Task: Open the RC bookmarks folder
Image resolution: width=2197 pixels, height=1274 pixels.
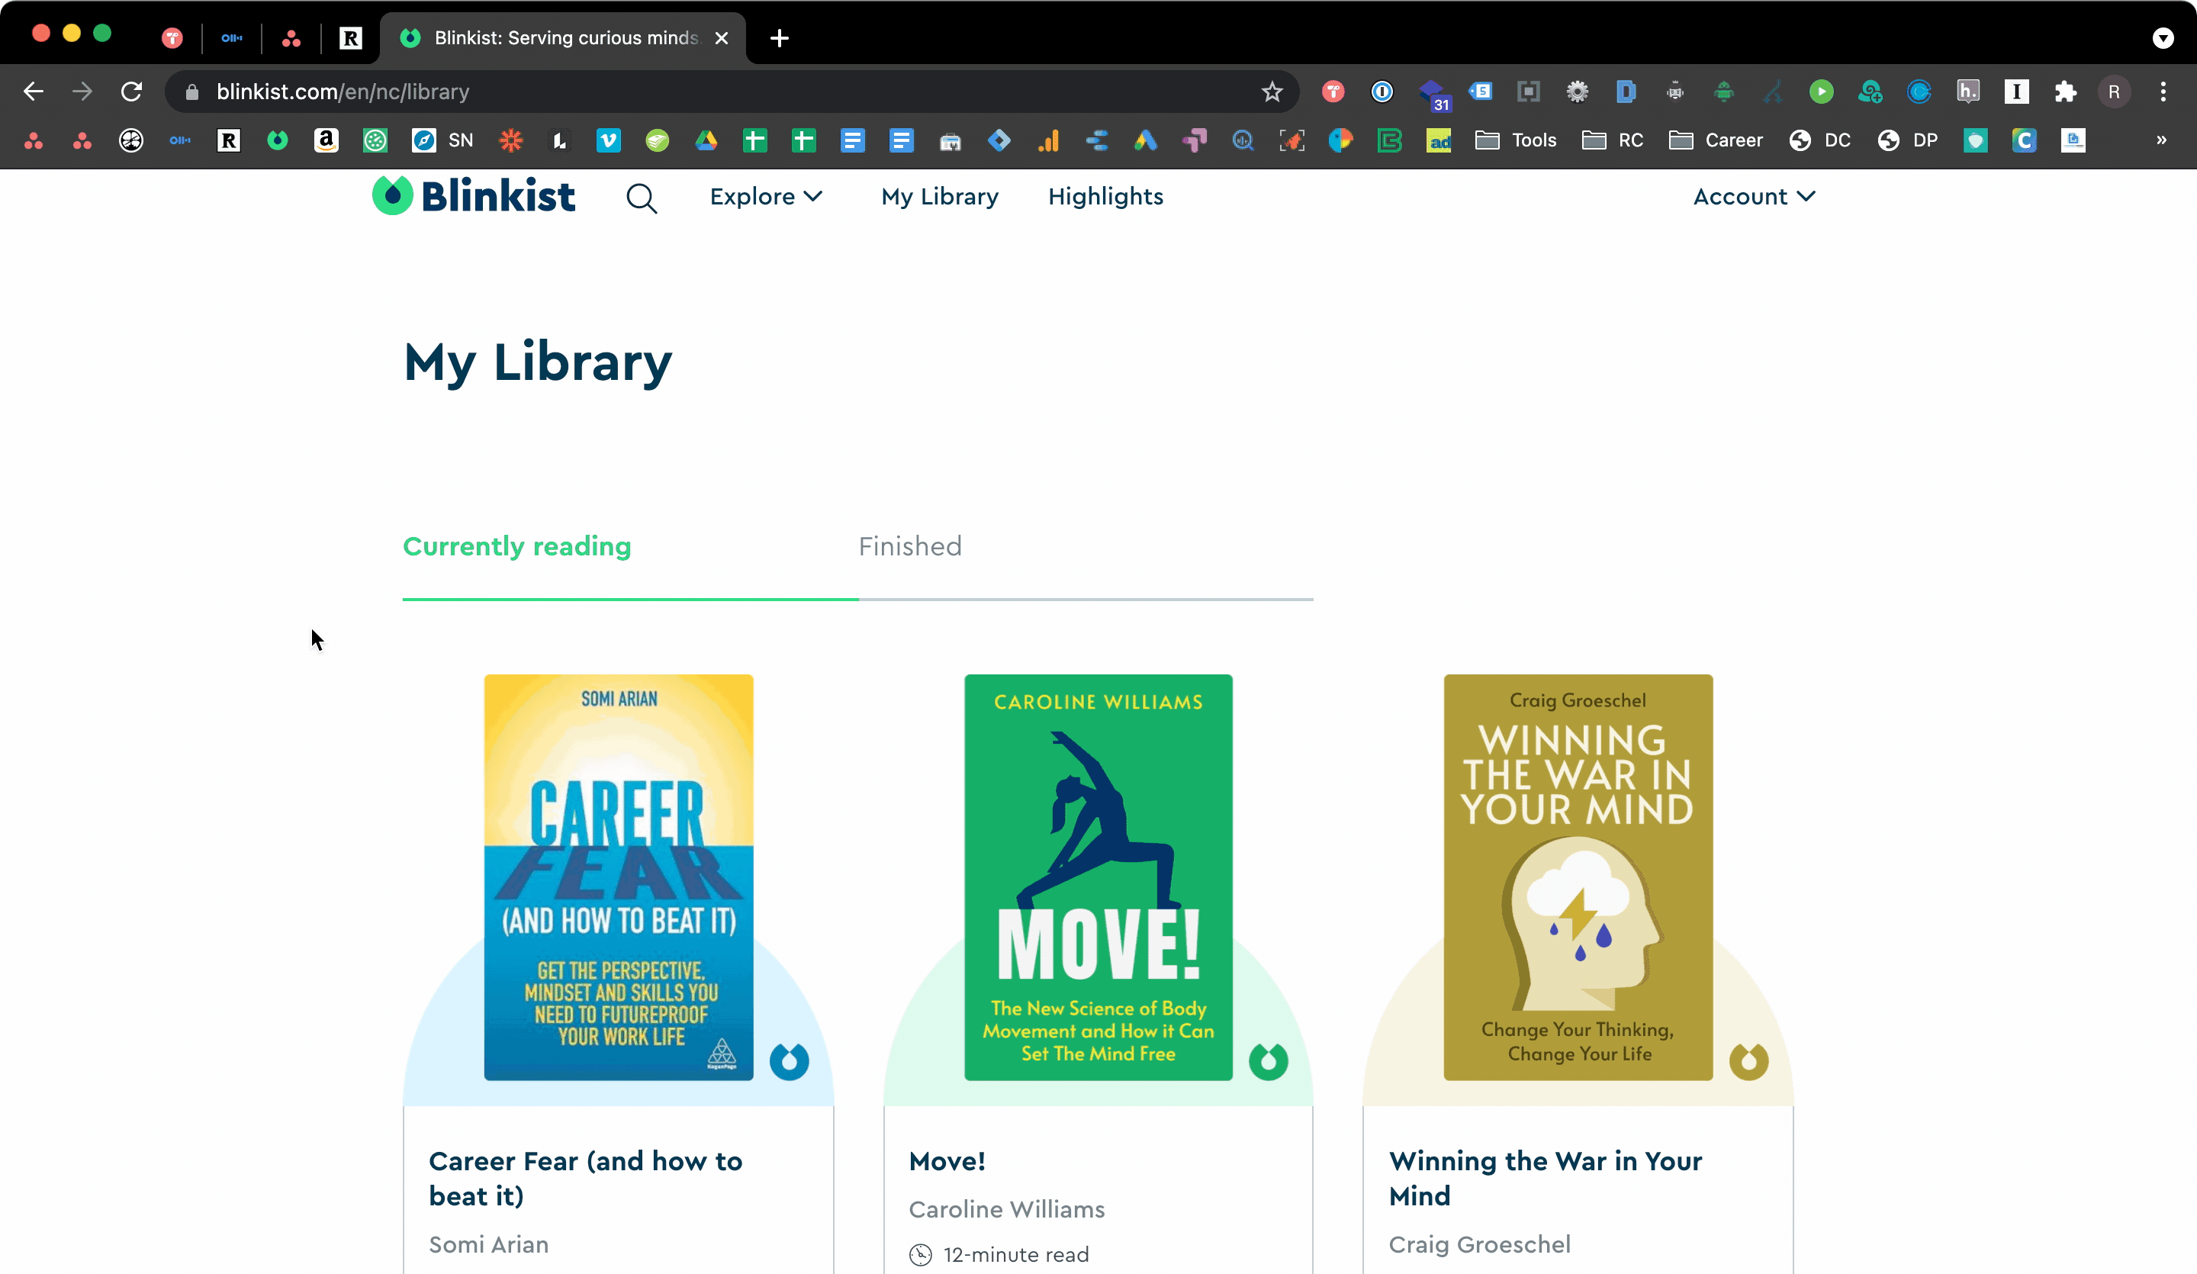Action: [x=1613, y=140]
